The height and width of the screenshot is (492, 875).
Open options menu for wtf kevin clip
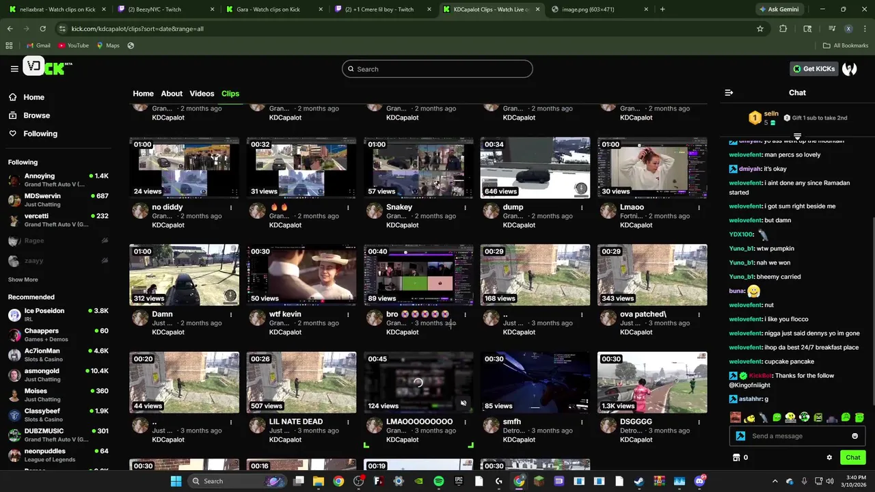pos(348,314)
